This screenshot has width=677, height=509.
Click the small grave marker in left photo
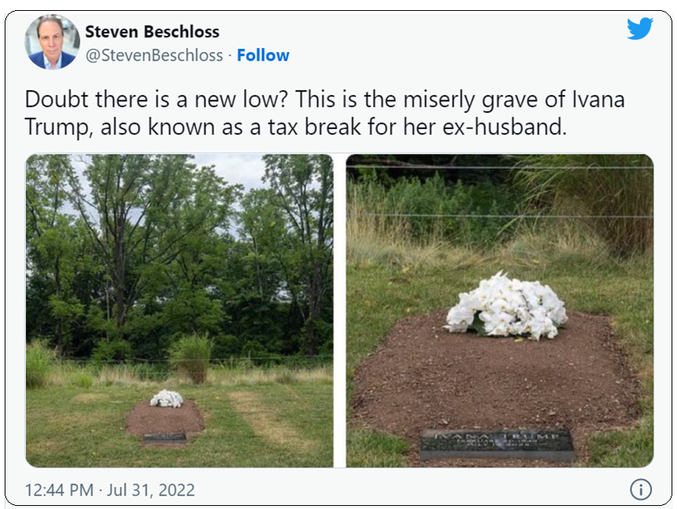coord(164,437)
